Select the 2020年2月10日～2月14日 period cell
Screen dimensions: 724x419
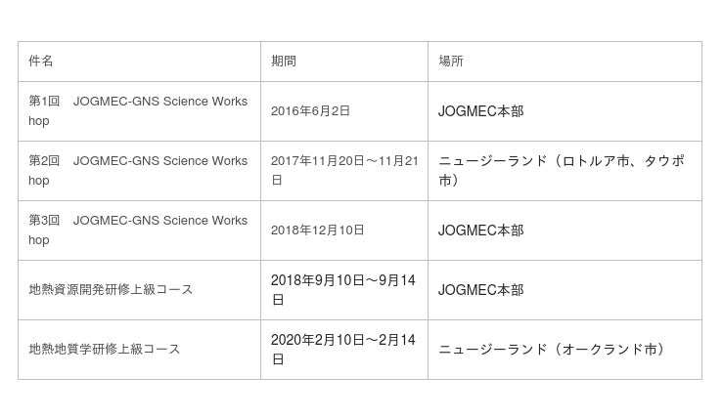tap(343, 350)
